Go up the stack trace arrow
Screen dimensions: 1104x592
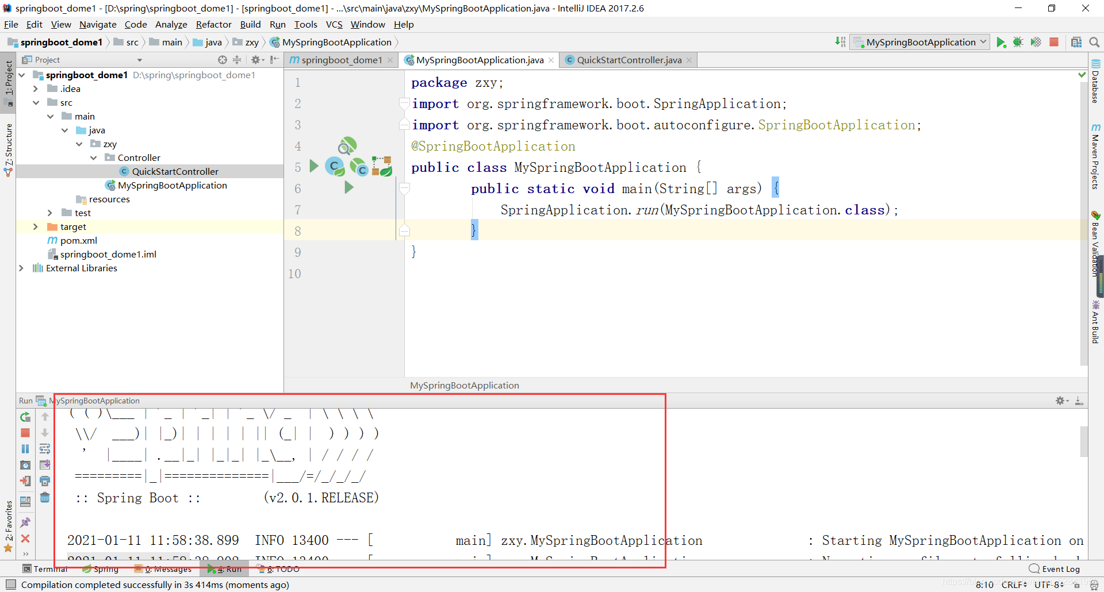(45, 417)
